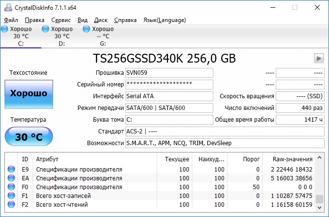Click the Хорошо health status button
This screenshot has width=329, height=217.
pos(29,93)
